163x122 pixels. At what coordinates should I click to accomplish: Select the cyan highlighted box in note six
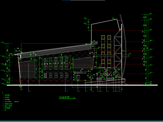click(x=5, y=106)
